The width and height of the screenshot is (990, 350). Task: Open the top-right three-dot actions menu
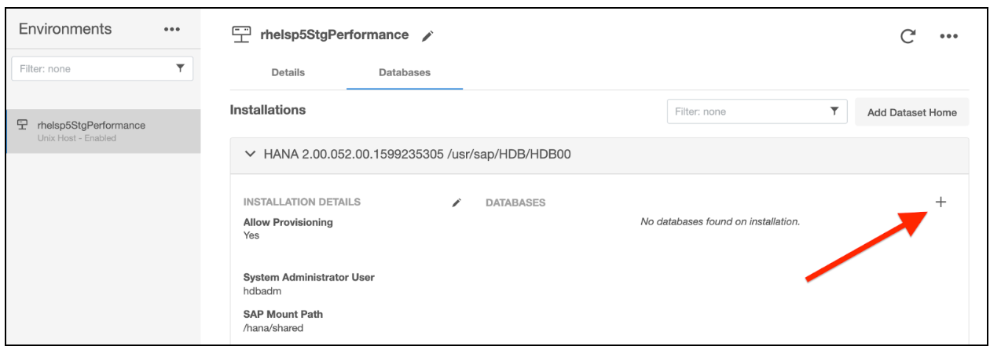948,36
